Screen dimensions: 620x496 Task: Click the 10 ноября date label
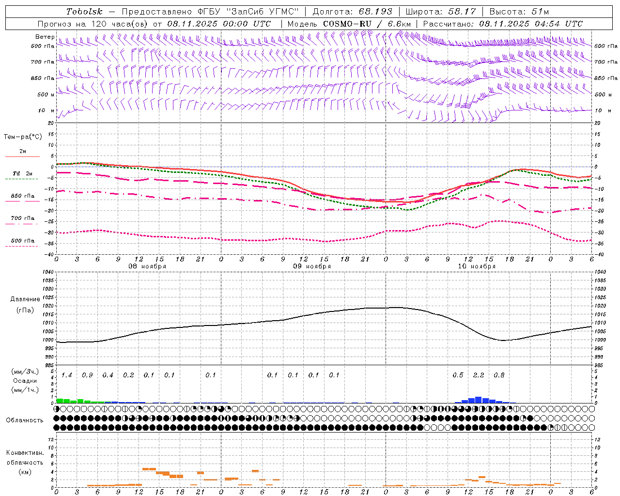point(477,266)
